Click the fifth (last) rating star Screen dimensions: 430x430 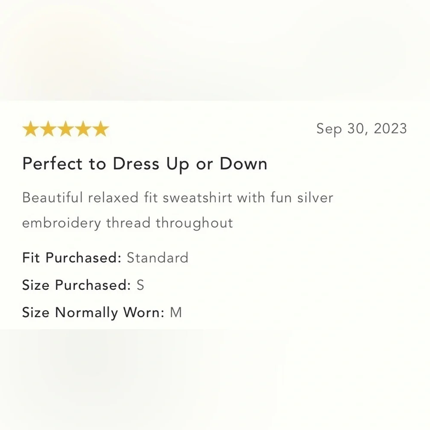tap(101, 129)
